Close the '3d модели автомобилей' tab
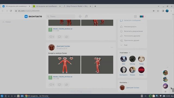The height and width of the screenshot is (98, 174). click(60, 6)
